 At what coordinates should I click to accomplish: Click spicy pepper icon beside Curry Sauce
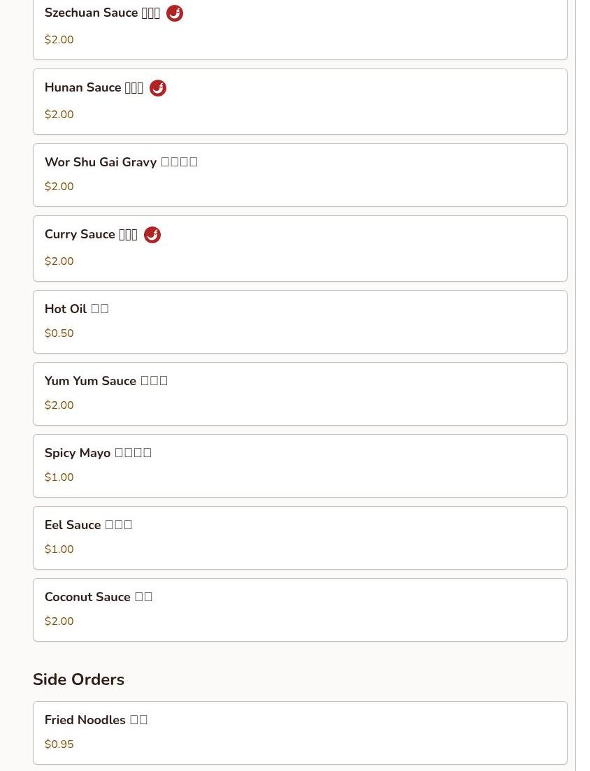point(152,235)
